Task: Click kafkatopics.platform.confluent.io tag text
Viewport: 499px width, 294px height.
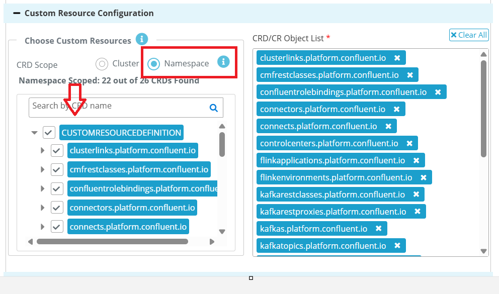Action: [323, 246]
